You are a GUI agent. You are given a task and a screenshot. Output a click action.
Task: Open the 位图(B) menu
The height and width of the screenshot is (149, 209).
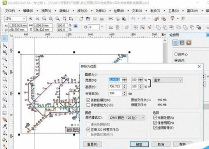(x=119, y=11)
